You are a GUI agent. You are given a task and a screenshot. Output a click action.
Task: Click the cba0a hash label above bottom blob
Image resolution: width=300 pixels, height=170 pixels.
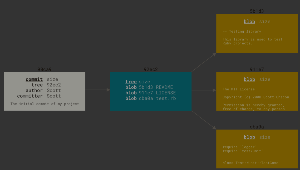[257, 127]
